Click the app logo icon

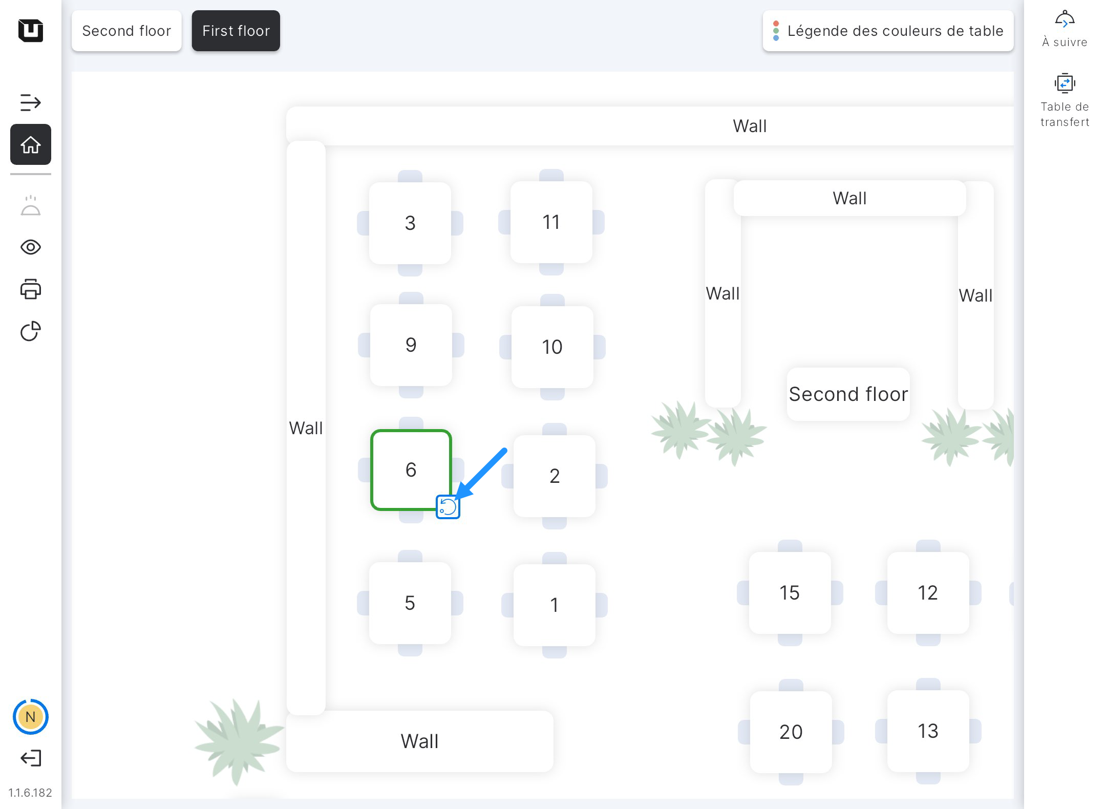click(x=31, y=31)
